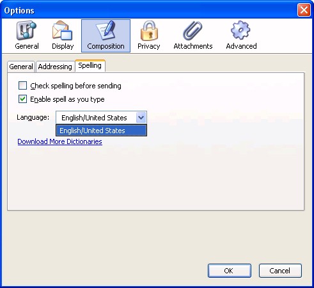Click the OK button
The width and height of the screenshot is (314, 288).
pyautogui.click(x=230, y=271)
